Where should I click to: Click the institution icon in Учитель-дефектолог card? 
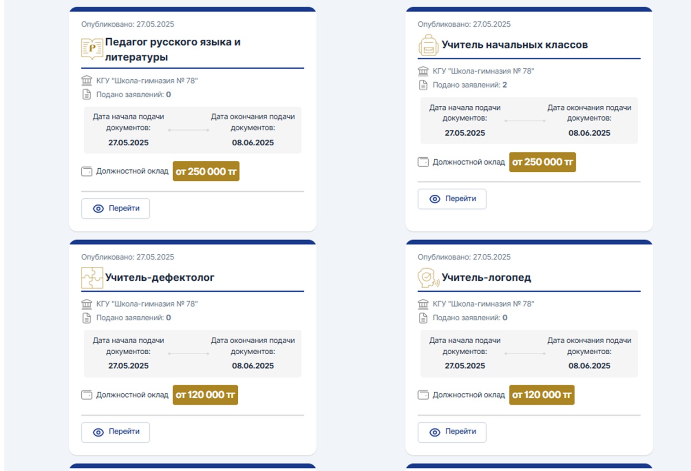(x=87, y=304)
